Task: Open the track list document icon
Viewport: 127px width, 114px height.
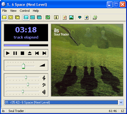Action: coord(65,17)
